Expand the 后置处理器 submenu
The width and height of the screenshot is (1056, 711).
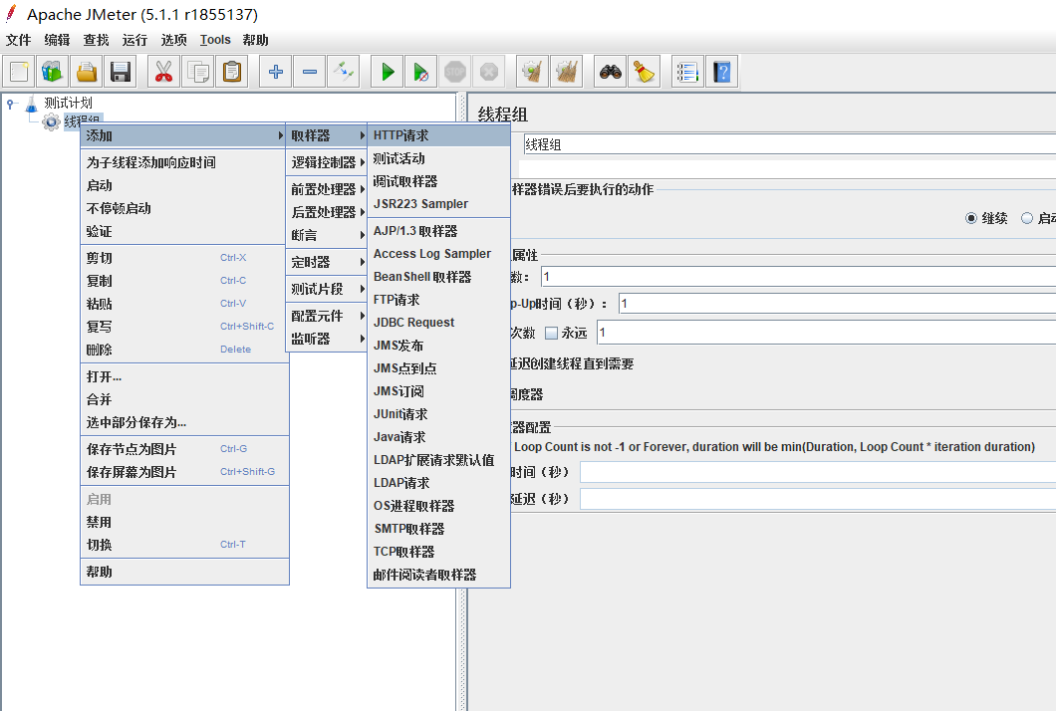pyautogui.click(x=326, y=212)
